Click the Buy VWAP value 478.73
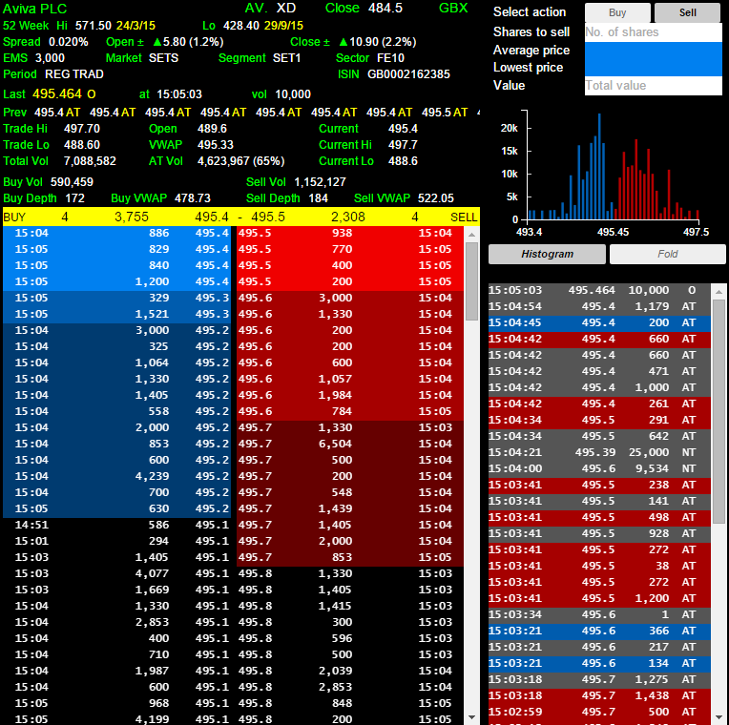This screenshot has width=729, height=725. tap(193, 198)
